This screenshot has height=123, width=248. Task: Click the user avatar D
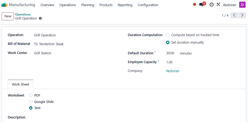click(242, 5)
